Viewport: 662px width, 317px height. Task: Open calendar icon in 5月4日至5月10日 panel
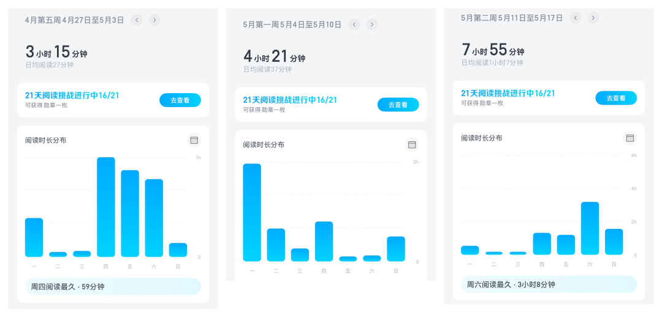pyautogui.click(x=412, y=145)
